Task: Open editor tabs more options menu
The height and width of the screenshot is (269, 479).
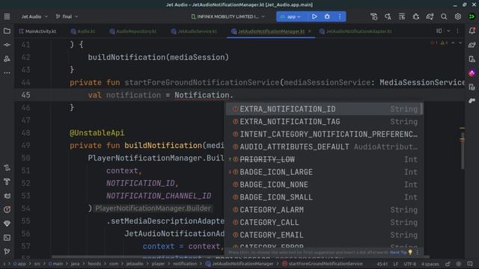Action: coord(457,31)
